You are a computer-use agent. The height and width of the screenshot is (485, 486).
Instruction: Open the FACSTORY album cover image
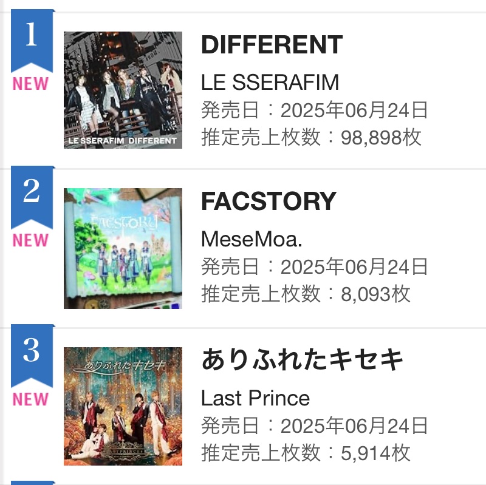tap(123, 248)
